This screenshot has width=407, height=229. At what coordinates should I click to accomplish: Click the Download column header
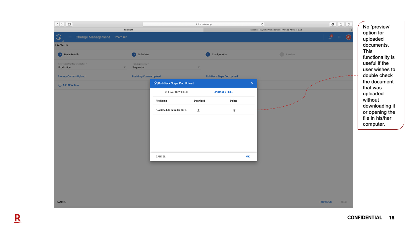200,101
